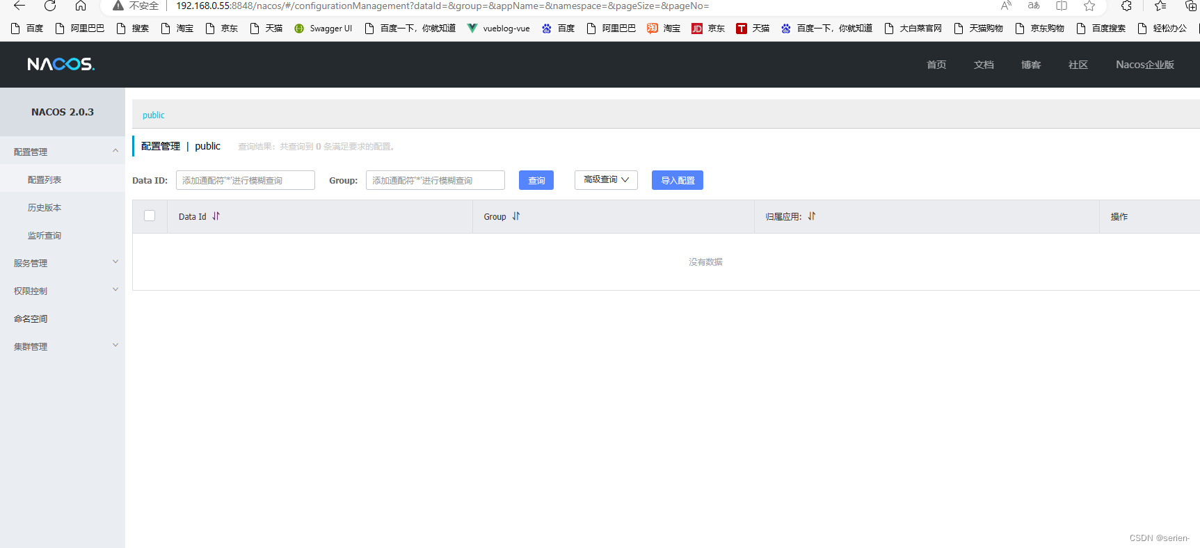Go to 首页 in the top navigation
1200x548 pixels.
(936, 65)
